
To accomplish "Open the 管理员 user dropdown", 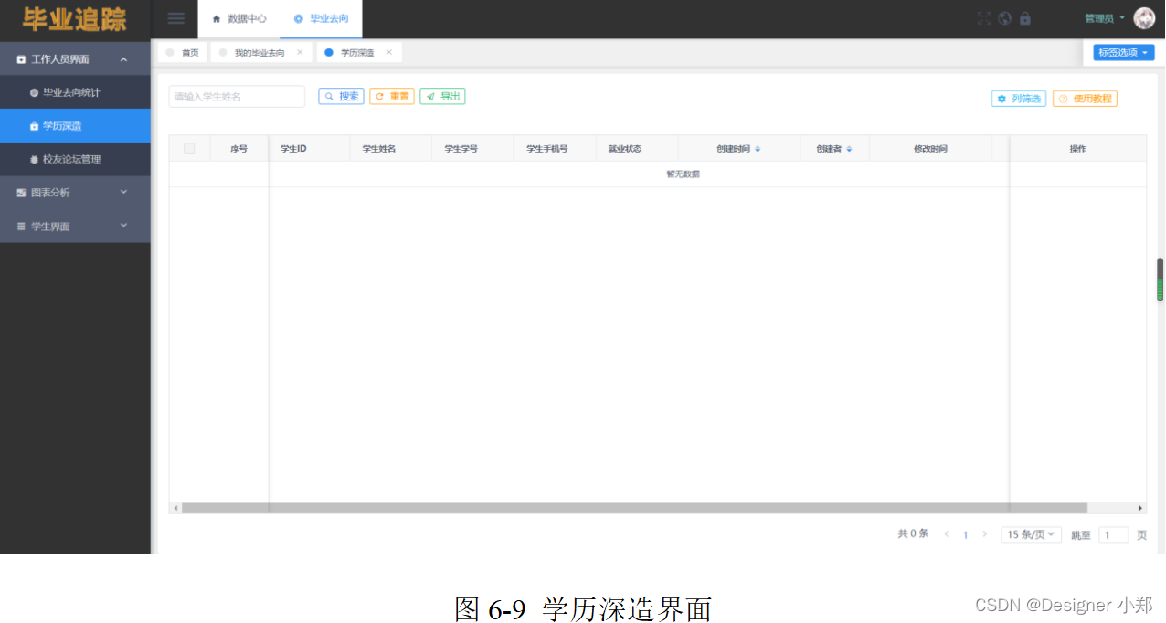I will pos(1104,18).
